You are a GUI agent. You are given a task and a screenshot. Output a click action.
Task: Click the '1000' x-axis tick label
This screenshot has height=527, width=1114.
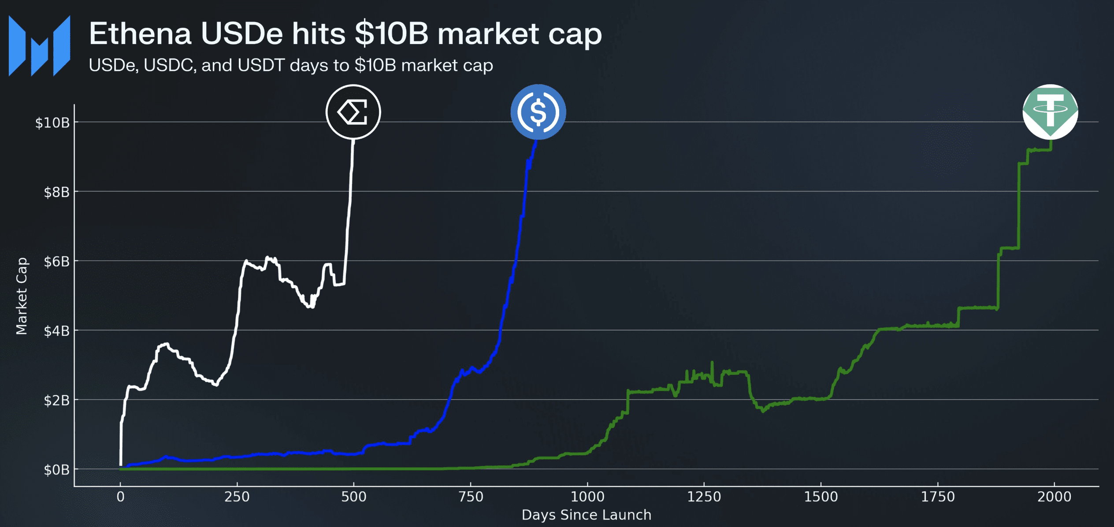click(x=587, y=497)
